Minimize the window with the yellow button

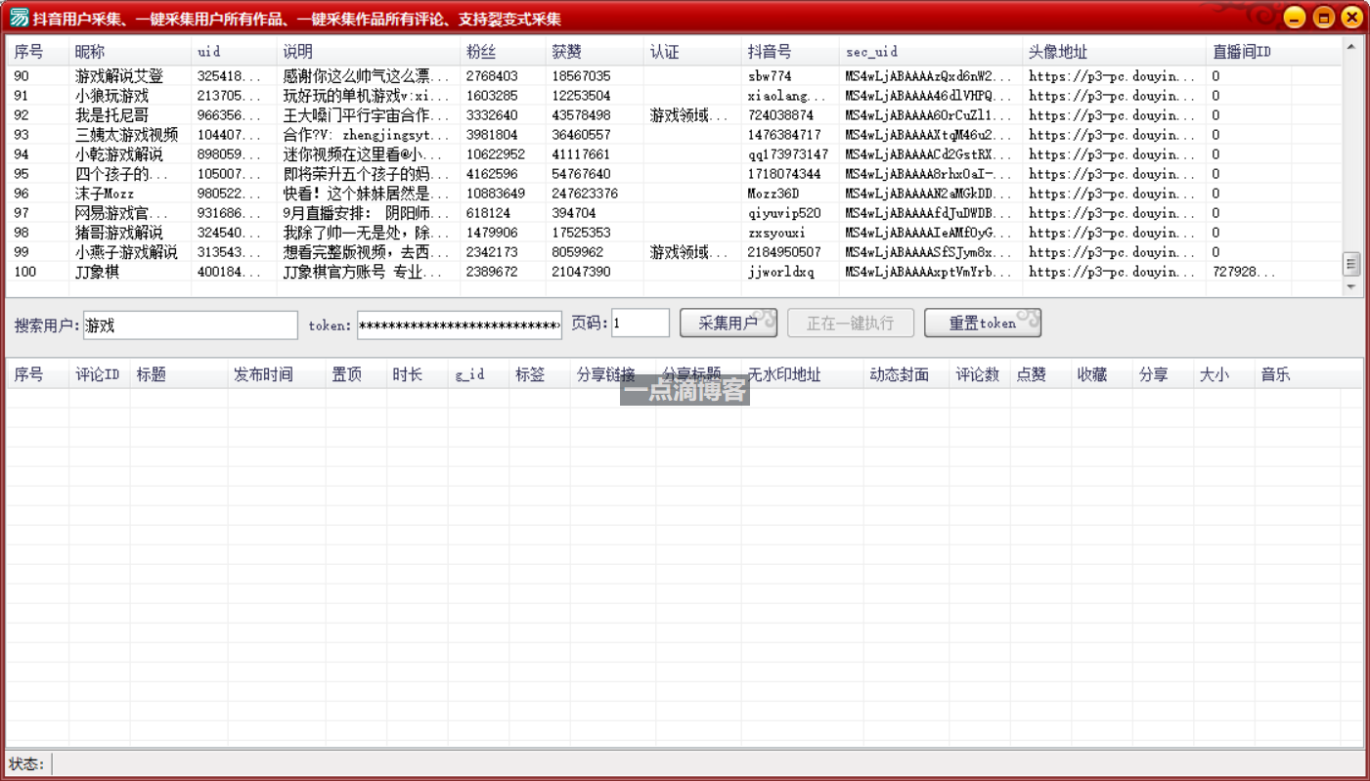(1295, 18)
